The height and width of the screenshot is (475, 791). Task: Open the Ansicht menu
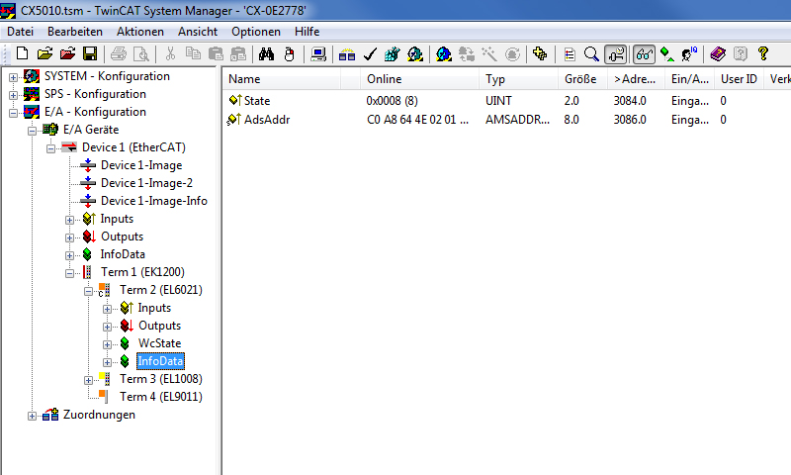coord(198,32)
